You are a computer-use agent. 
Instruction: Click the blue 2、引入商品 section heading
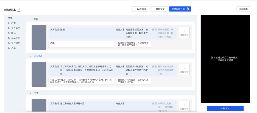(x=36, y=56)
